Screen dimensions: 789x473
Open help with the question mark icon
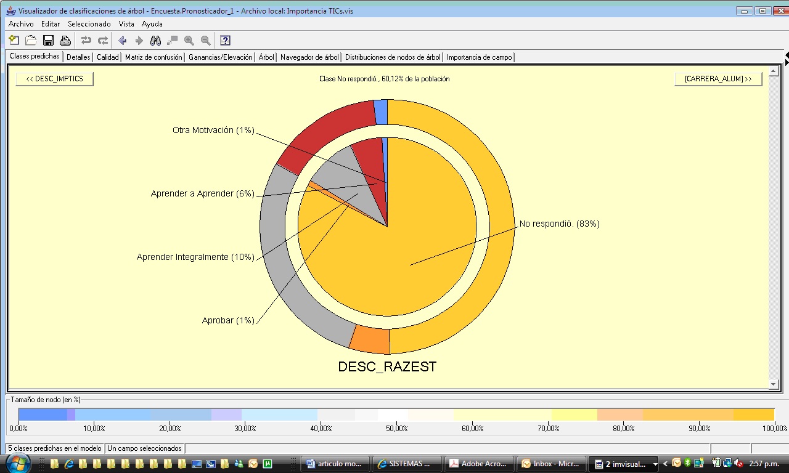coord(225,41)
